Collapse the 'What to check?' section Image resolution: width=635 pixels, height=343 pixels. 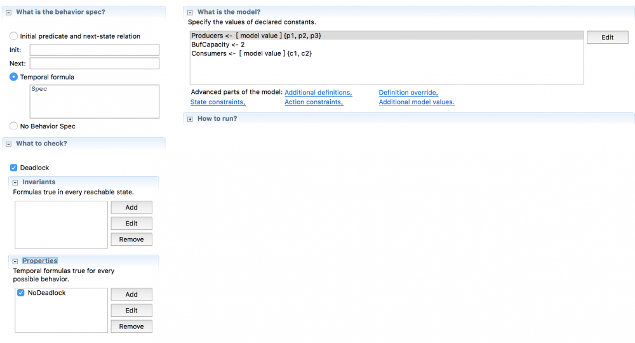(x=8, y=144)
